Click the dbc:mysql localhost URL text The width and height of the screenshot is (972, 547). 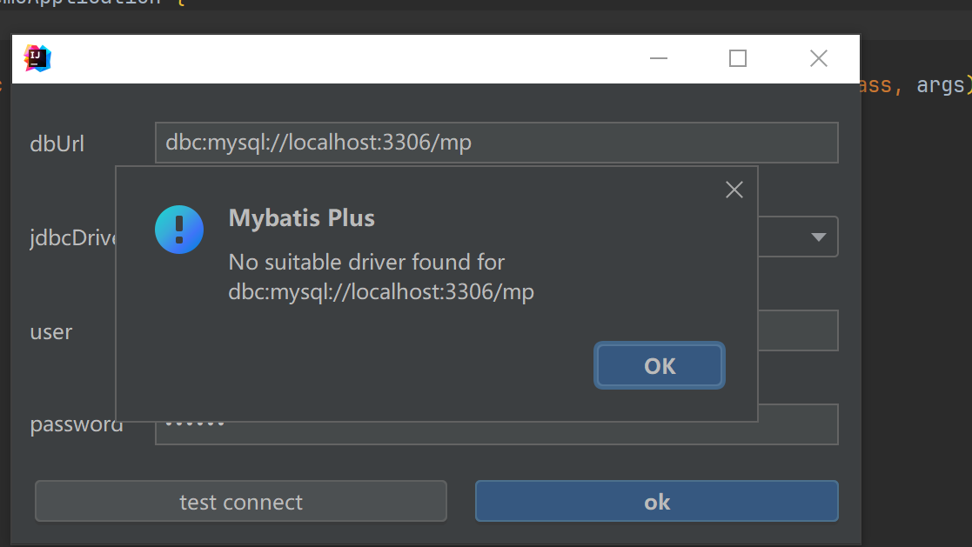[318, 142]
